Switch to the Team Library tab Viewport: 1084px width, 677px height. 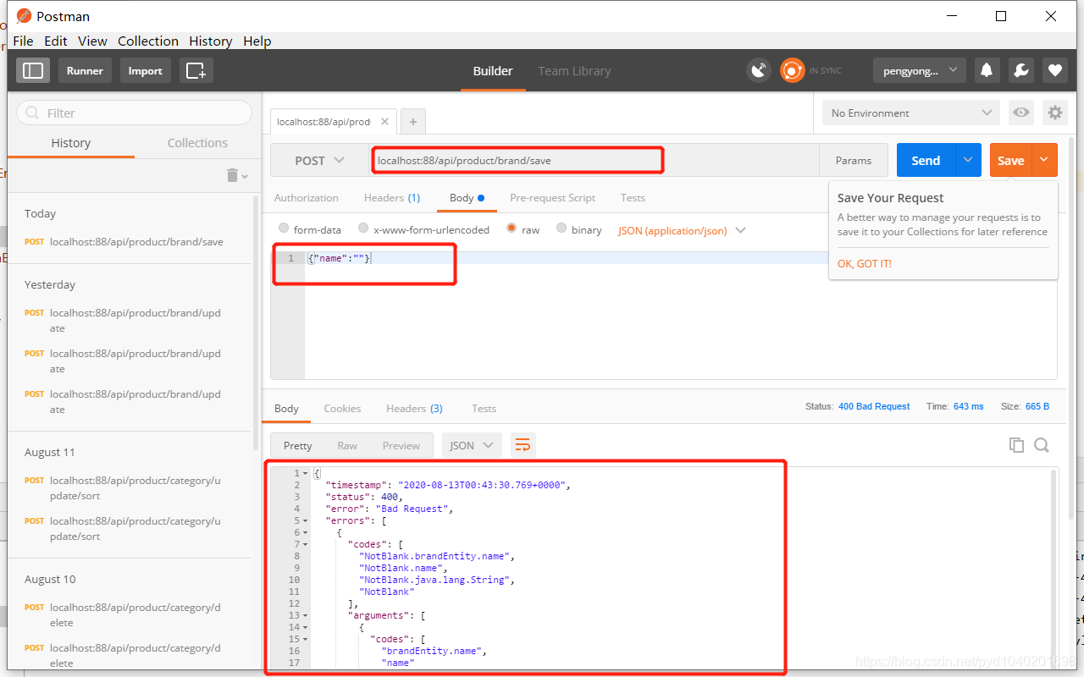pos(574,71)
